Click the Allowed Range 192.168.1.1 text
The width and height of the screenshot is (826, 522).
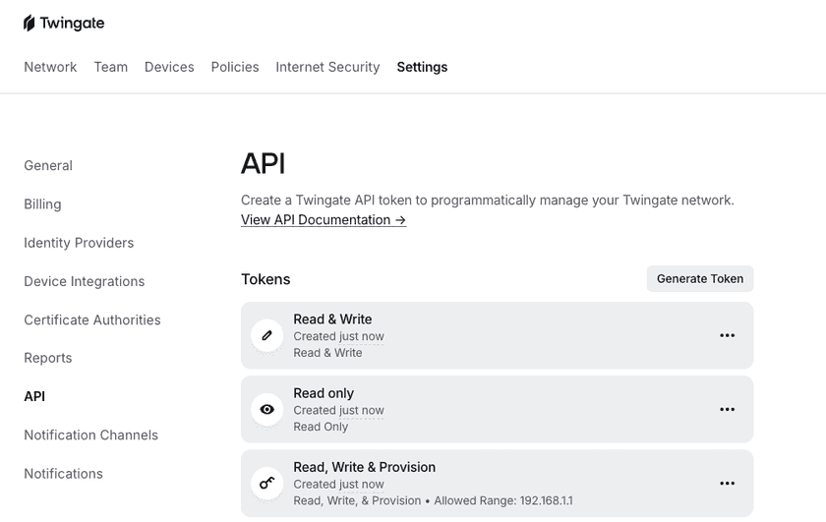tap(503, 500)
